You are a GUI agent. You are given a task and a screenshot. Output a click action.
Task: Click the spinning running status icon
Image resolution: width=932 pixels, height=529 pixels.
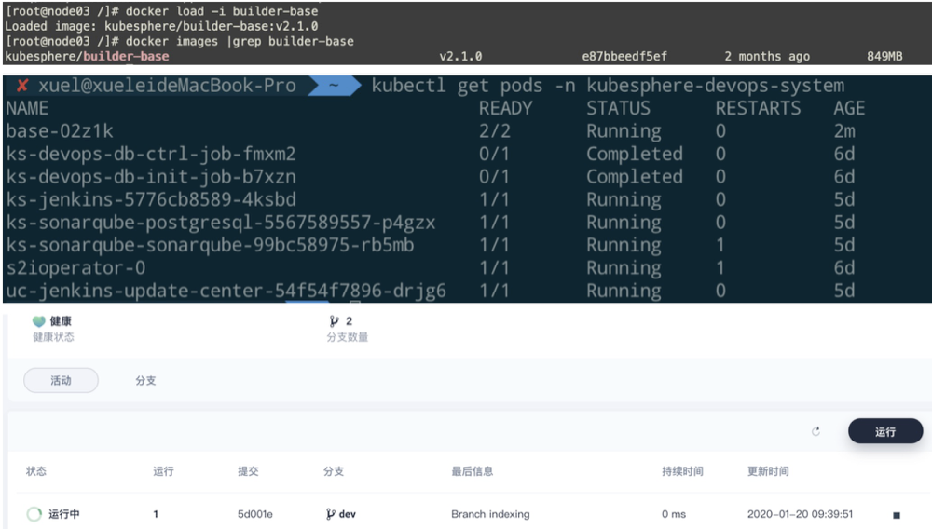click(x=34, y=514)
